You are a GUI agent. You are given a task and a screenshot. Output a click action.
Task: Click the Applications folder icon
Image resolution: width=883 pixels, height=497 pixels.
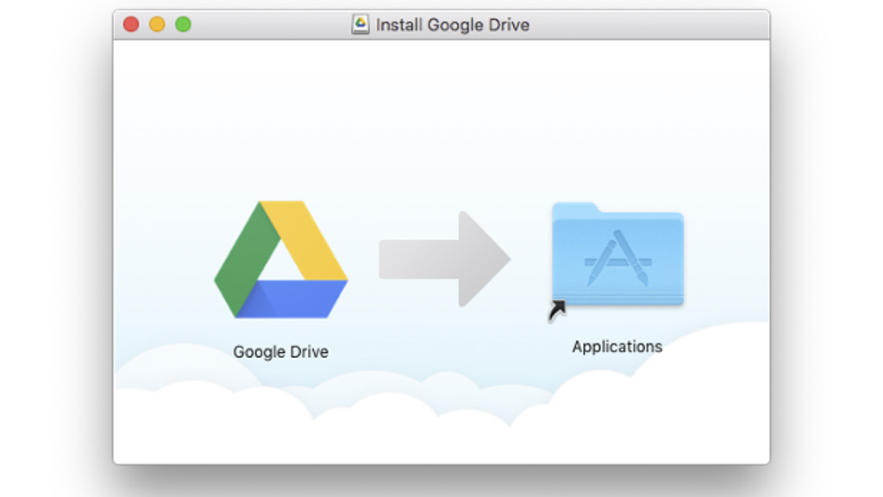(x=617, y=255)
